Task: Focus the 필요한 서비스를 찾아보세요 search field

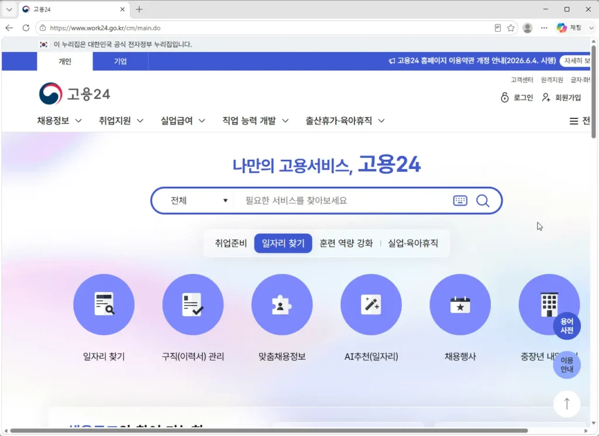Action: coord(344,201)
